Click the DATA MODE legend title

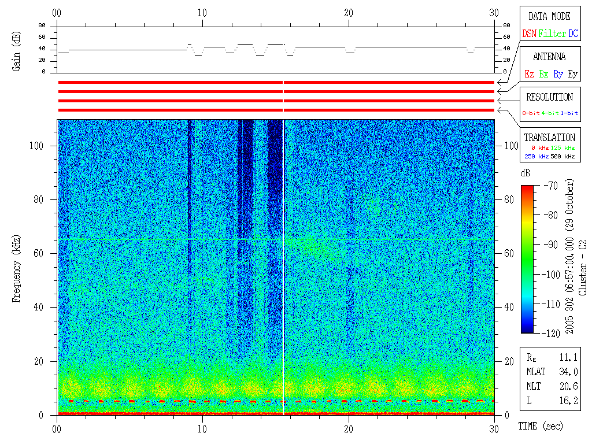tap(549, 16)
